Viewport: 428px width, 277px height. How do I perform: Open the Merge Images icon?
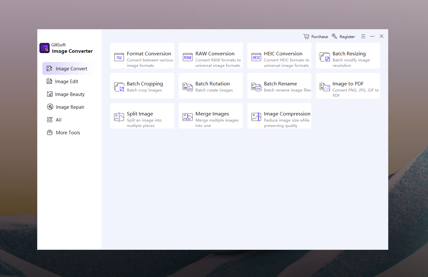(x=188, y=117)
